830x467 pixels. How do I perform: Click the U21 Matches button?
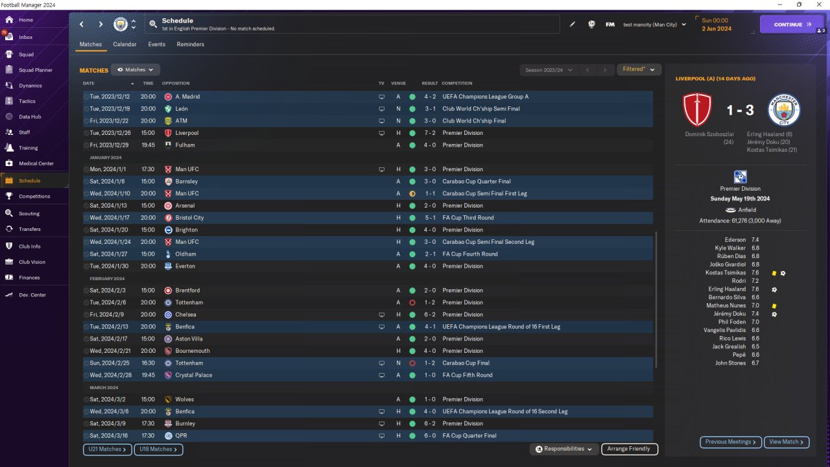108,449
